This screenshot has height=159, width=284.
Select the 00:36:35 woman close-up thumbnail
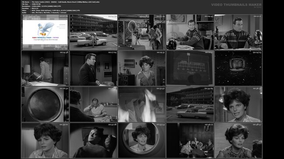(x=238, y=105)
